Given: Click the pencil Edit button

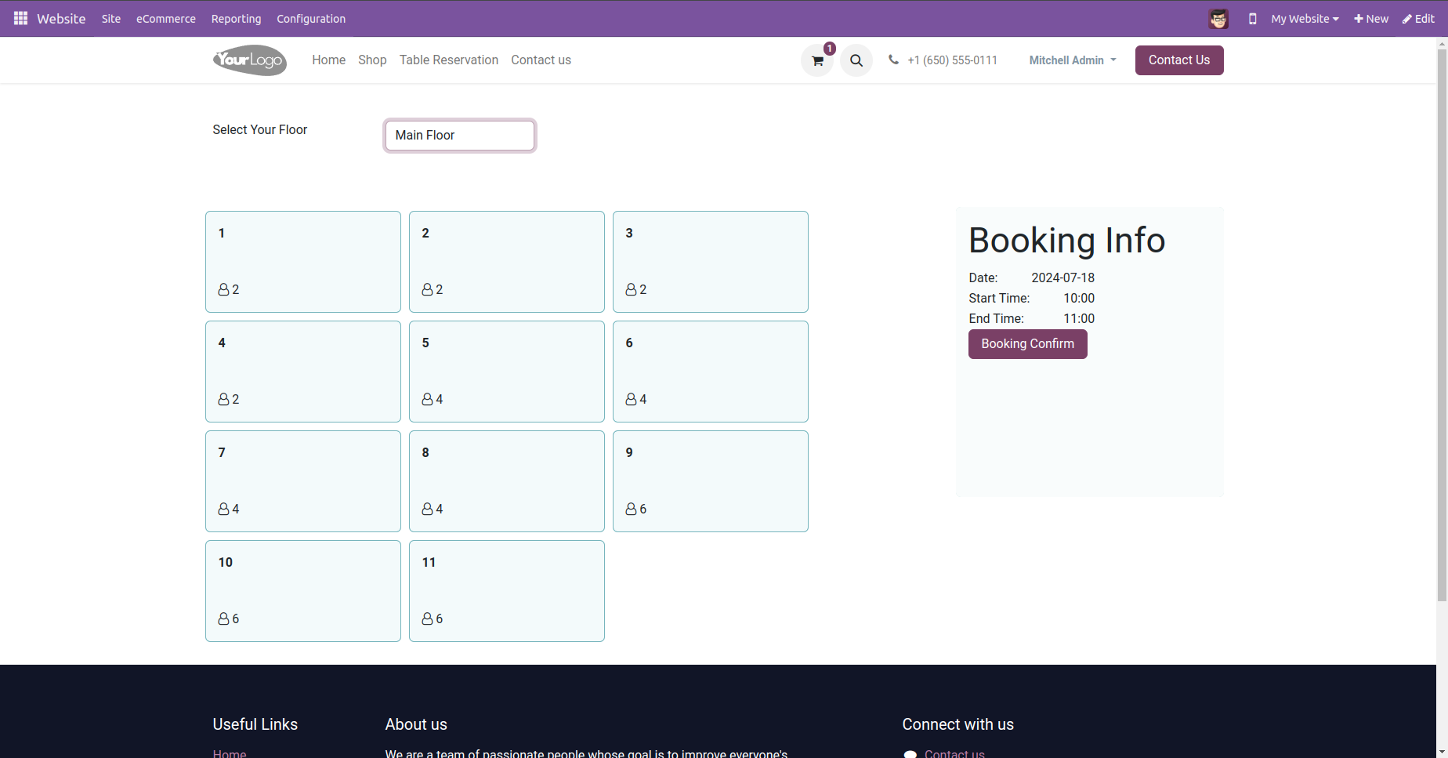Looking at the screenshot, I should click(x=1418, y=19).
